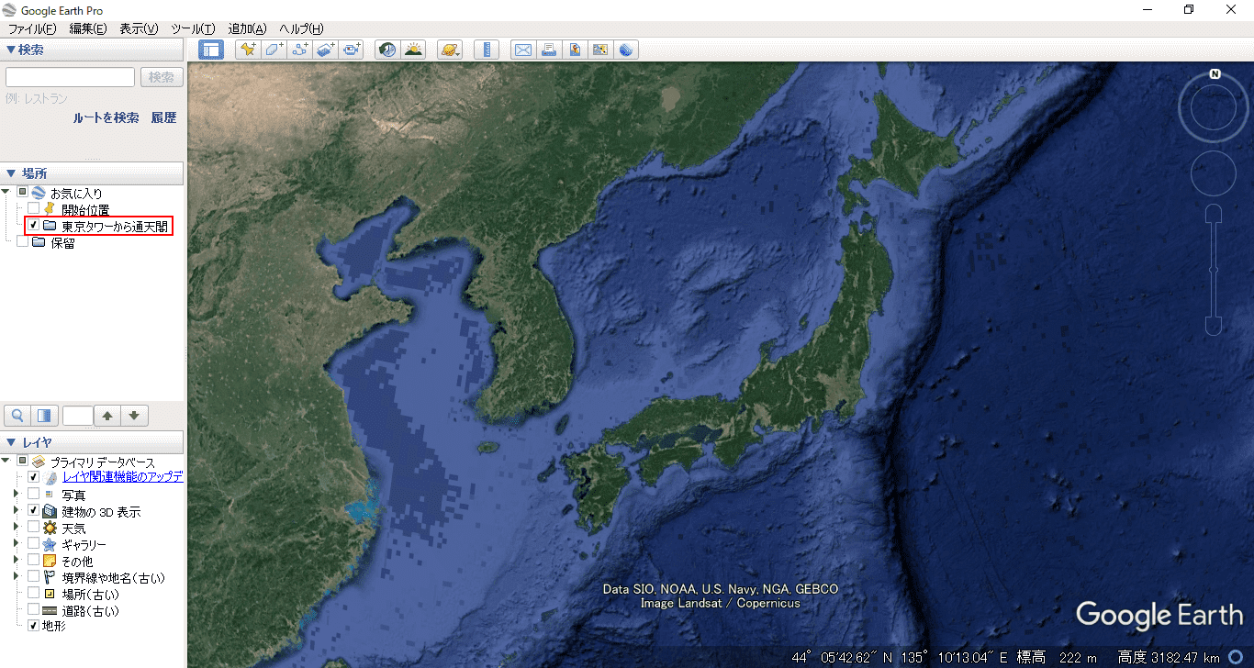This screenshot has height=668, width=1254.
Task: Toggle the sidebar visibility icon
Action: point(211,50)
